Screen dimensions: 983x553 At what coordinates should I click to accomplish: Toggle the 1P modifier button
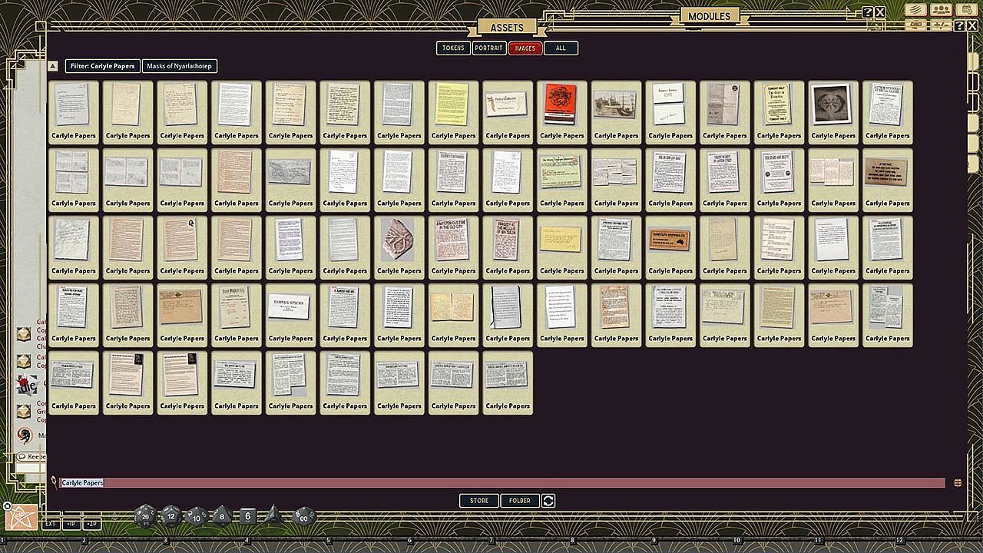coord(71,524)
